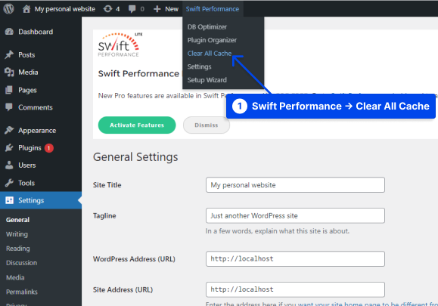This screenshot has width=438, height=306.
Task: Click the plus icon next to New
Action: 157,9
